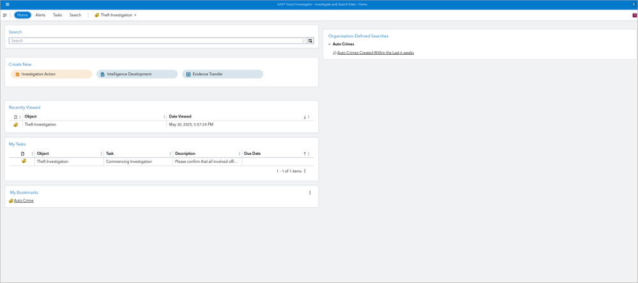Screen dimensions: 638x283
Task: Toggle the Date Viewed descending sort arrow
Action: coord(305,117)
